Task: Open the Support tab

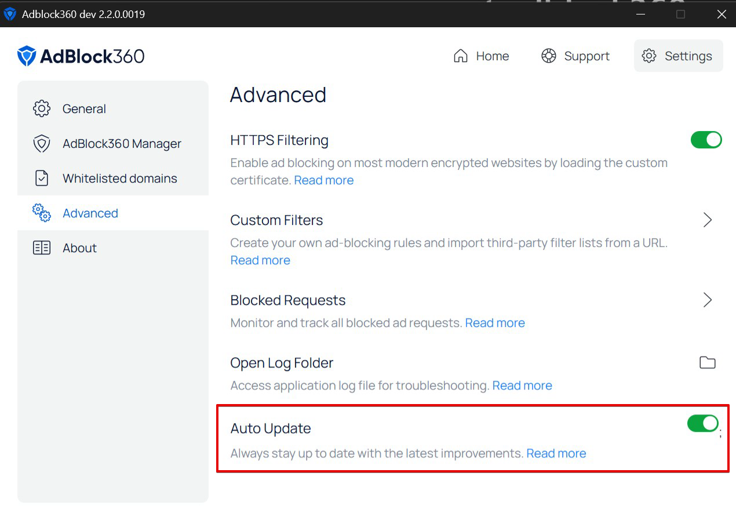Action: point(575,56)
